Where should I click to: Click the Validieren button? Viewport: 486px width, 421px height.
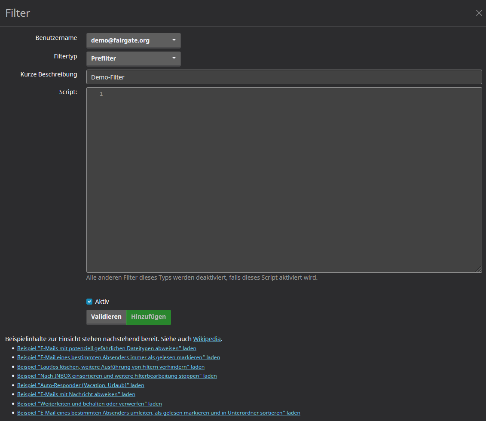tap(106, 317)
